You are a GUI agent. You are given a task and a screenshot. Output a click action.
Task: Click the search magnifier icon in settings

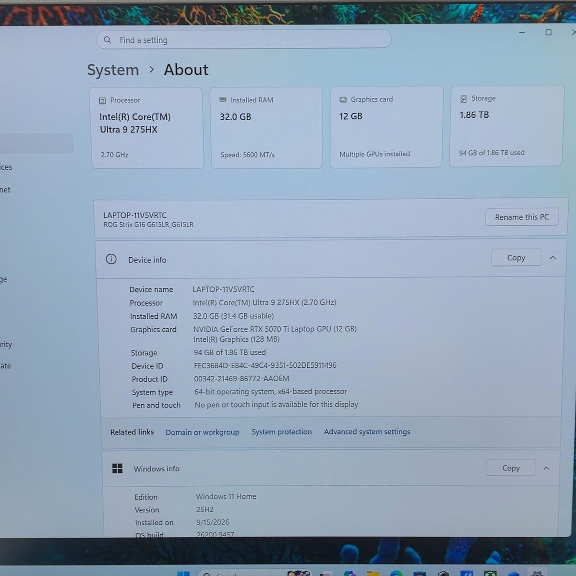coord(108,40)
